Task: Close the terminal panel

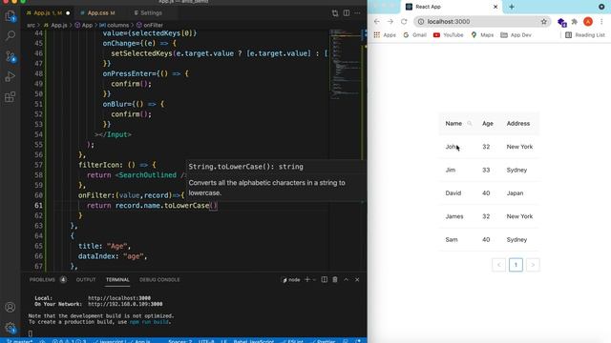Action: coord(357,279)
